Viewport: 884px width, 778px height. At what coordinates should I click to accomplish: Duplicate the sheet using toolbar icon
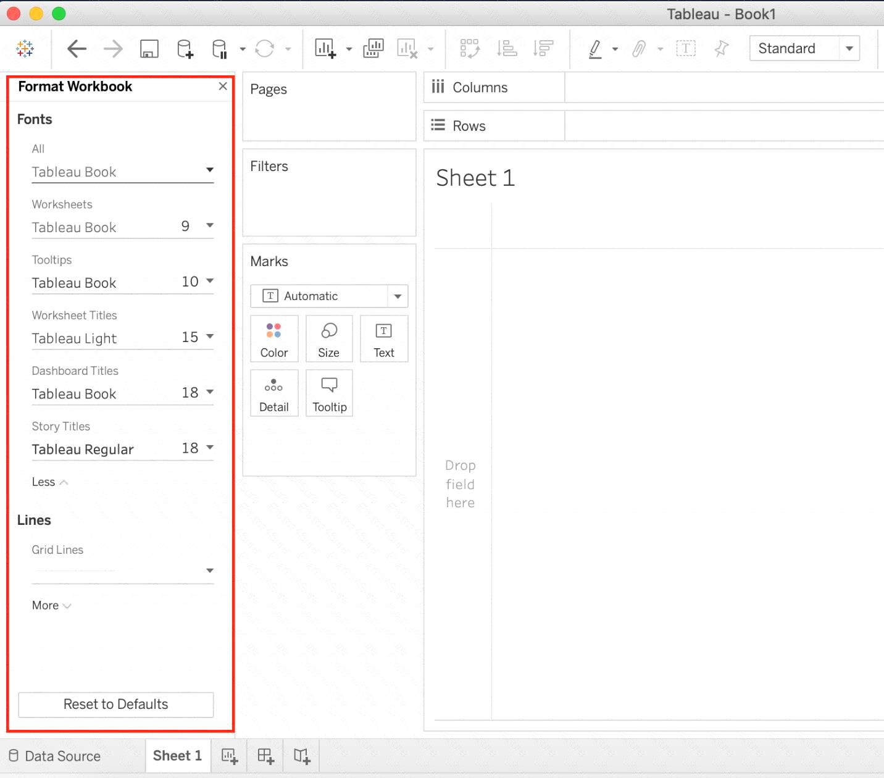(373, 48)
